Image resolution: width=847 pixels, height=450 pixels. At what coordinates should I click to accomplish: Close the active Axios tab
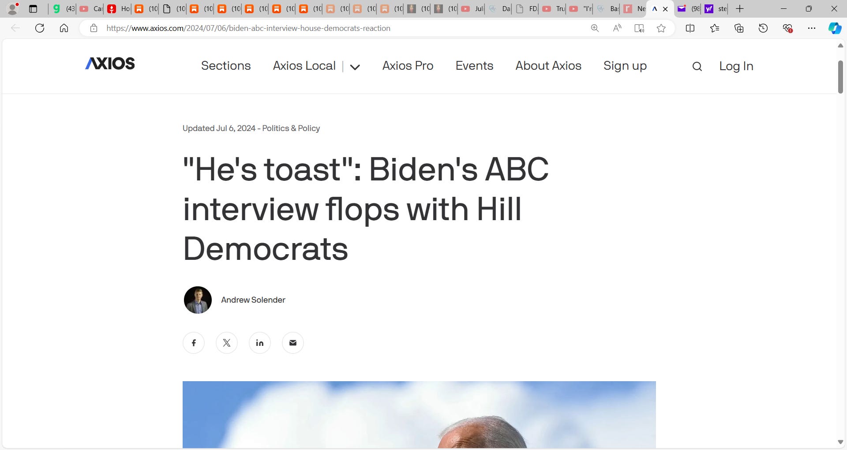tap(665, 9)
